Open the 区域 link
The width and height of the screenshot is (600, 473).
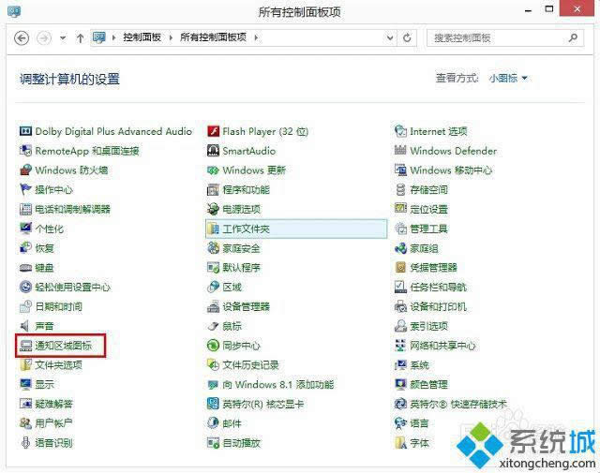coord(232,288)
